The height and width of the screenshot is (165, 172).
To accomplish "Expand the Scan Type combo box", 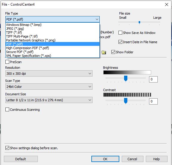I will [x=49, y=87].
